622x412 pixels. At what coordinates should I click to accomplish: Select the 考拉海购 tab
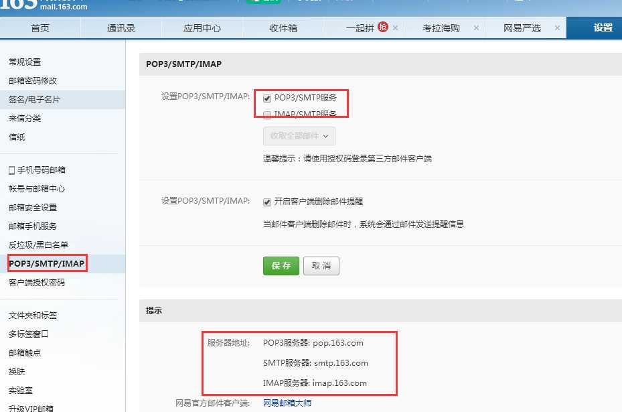[441, 28]
